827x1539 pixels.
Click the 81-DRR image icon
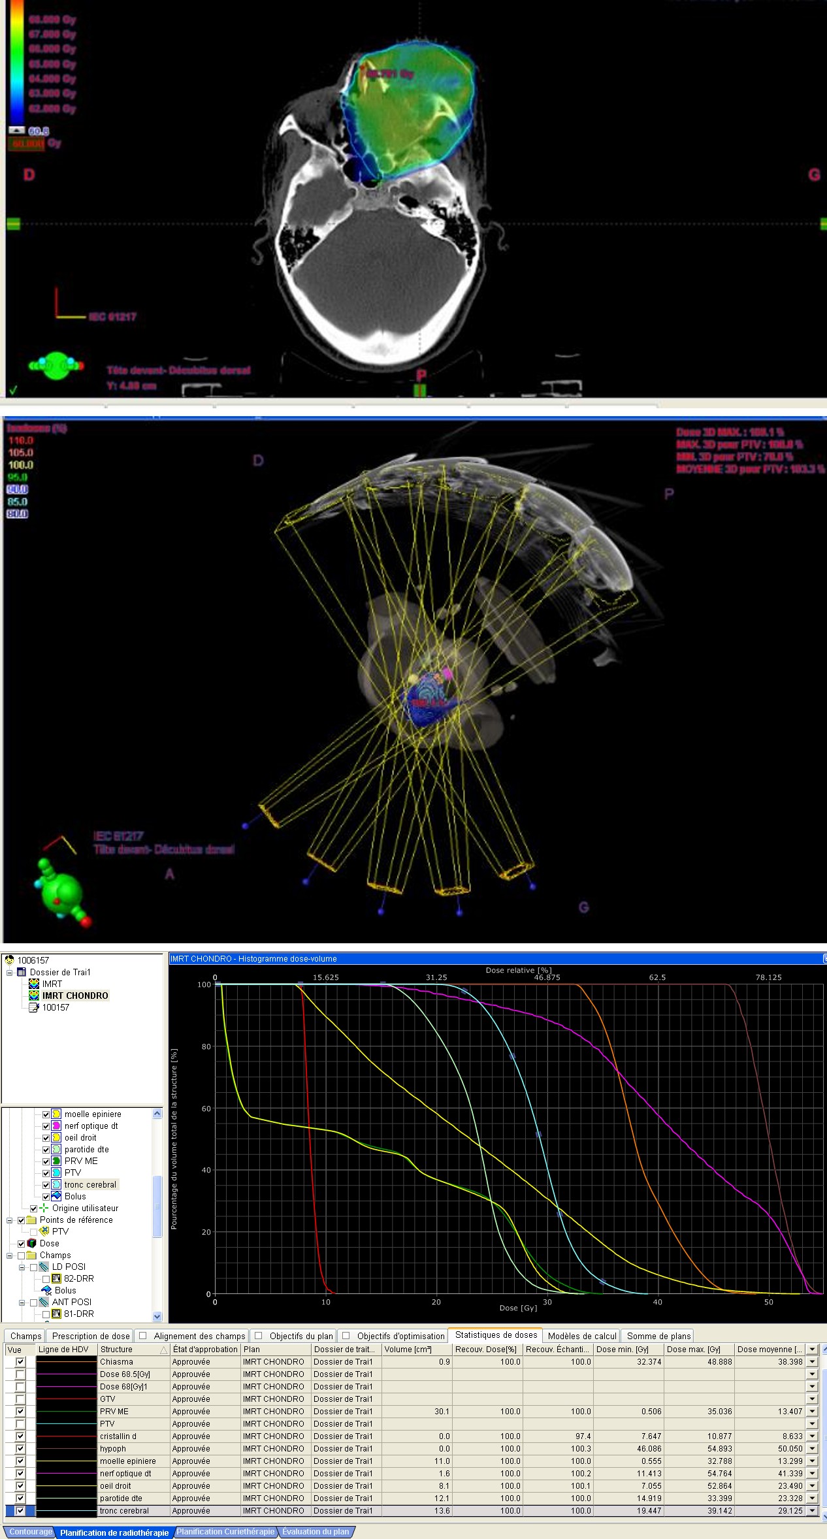(57, 1314)
